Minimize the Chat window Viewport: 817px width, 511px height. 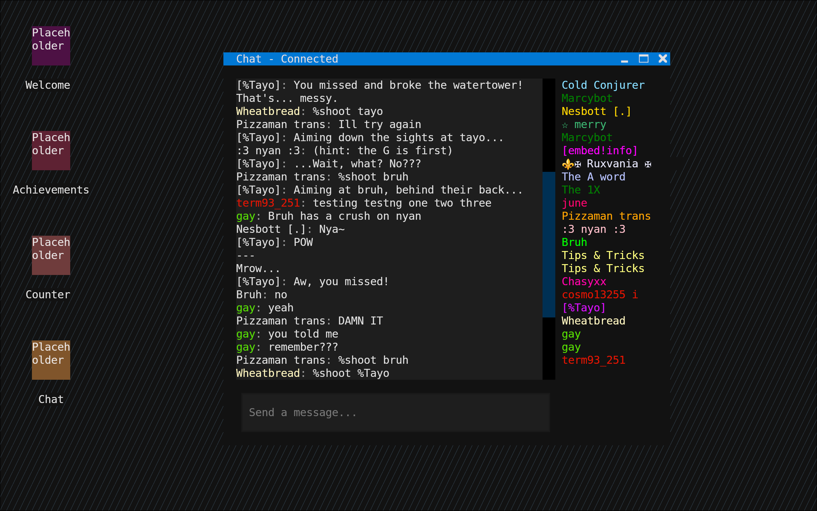click(624, 59)
